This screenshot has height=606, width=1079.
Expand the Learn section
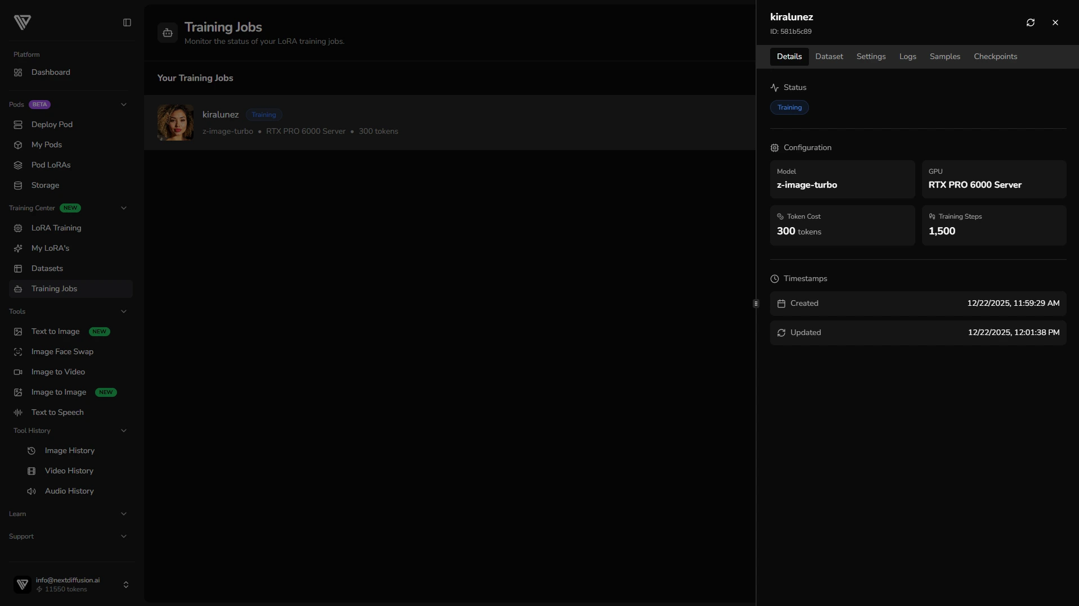pos(124,514)
